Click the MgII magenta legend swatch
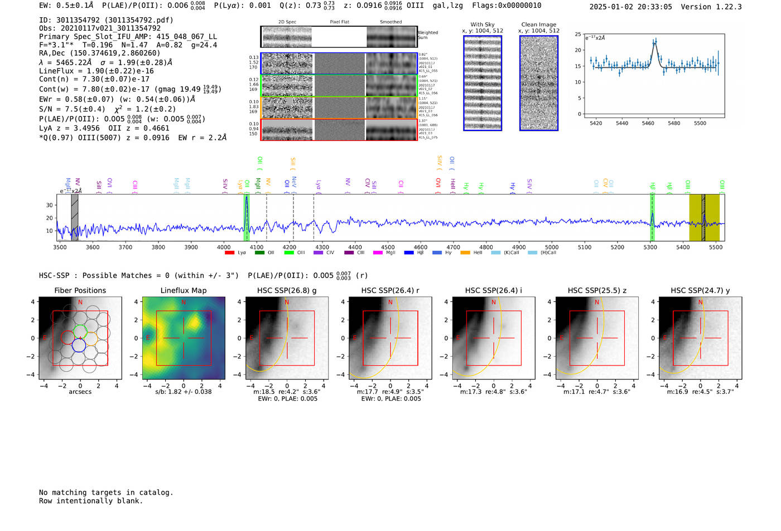The height and width of the screenshot is (531, 781). 378,253
